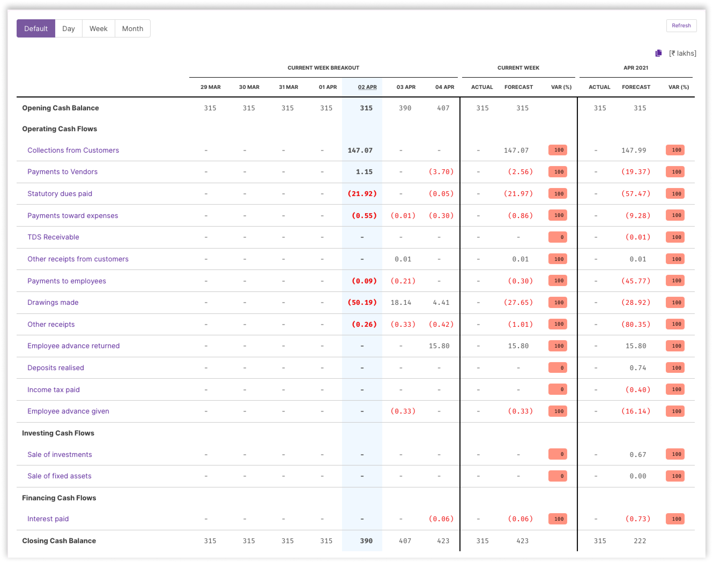This screenshot has height=563, width=713.
Task: Open Interest paid line item
Action: coord(48,519)
